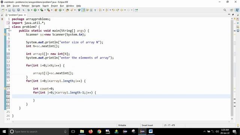Viewport: 240px width, 135px height.
Task: Restore the left side view stack icon
Action: click(2, 15)
